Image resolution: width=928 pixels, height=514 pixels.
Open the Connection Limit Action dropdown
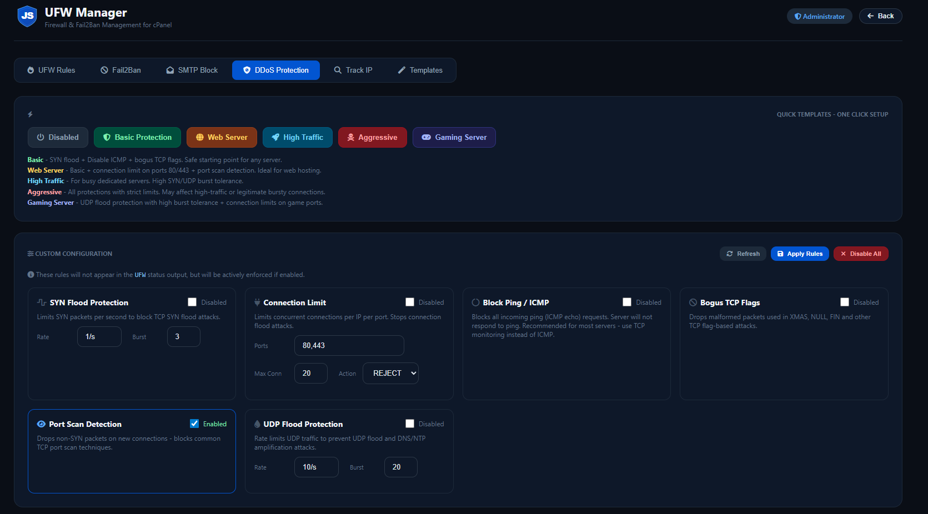(390, 373)
